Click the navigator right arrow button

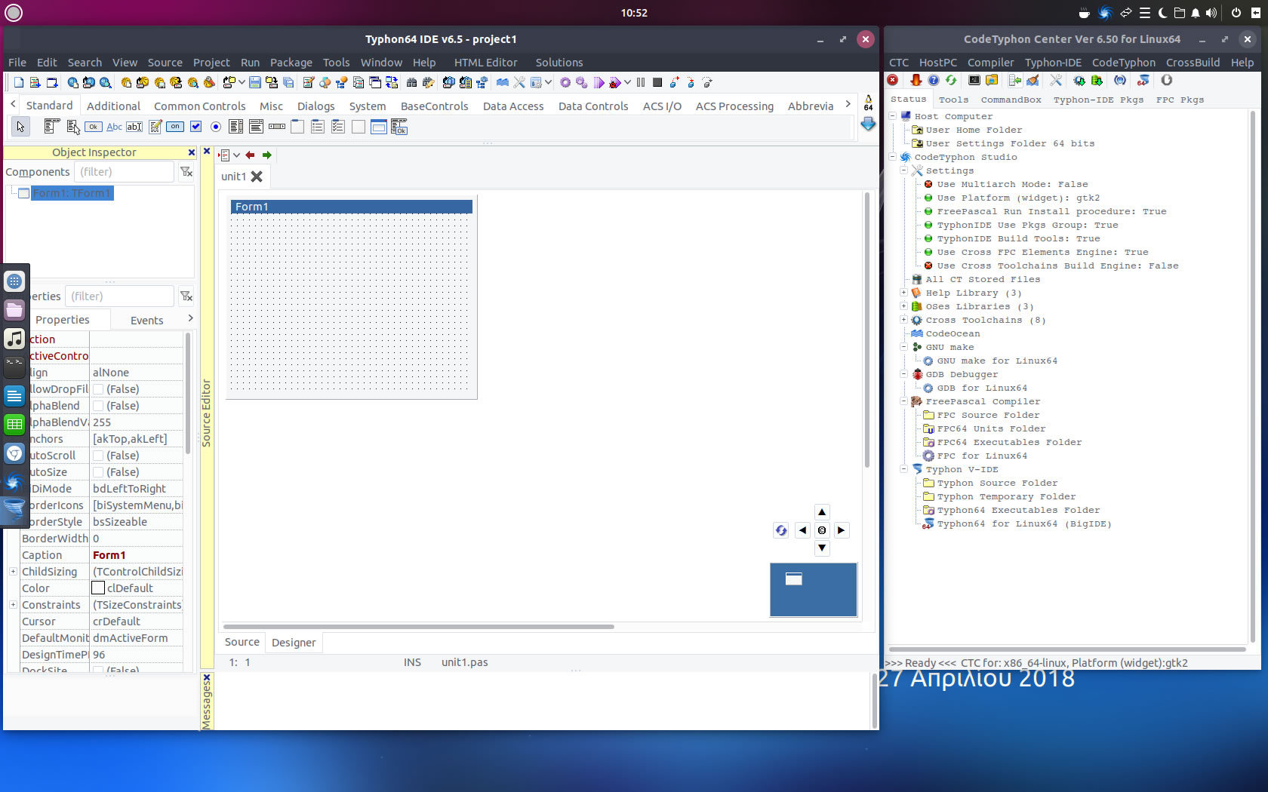841,530
